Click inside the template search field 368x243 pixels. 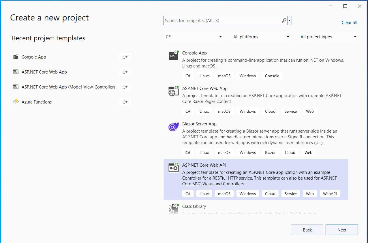[222, 20]
